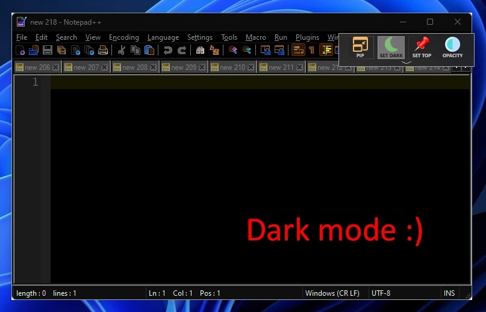
Task: Save the current document with the toolbar icon
Action: pos(48,50)
